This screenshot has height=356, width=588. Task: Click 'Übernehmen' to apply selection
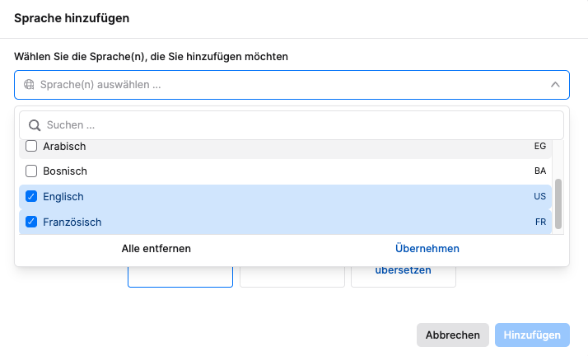click(427, 248)
